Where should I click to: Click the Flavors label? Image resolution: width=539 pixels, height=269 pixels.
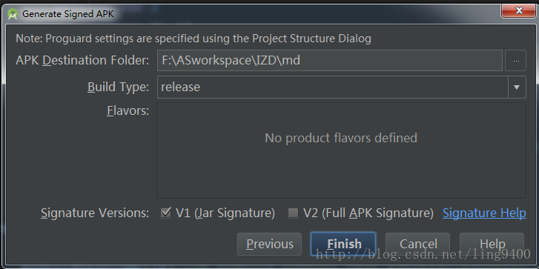click(128, 111)
